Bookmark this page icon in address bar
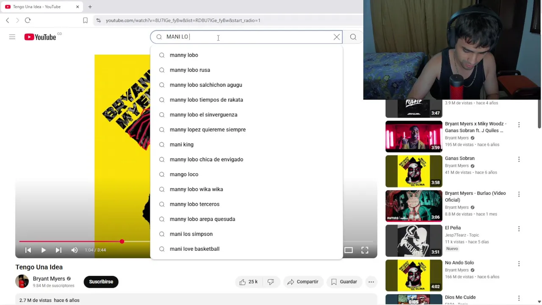Viewport: 542px width, 305px height. click(x=85, y=20)
